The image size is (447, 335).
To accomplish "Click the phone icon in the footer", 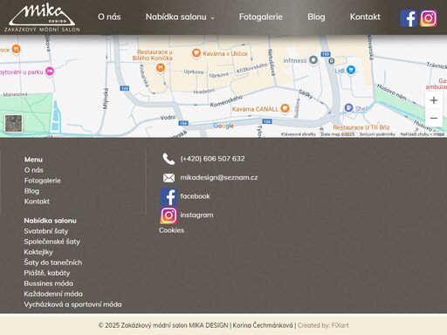I will pos(168,159).
